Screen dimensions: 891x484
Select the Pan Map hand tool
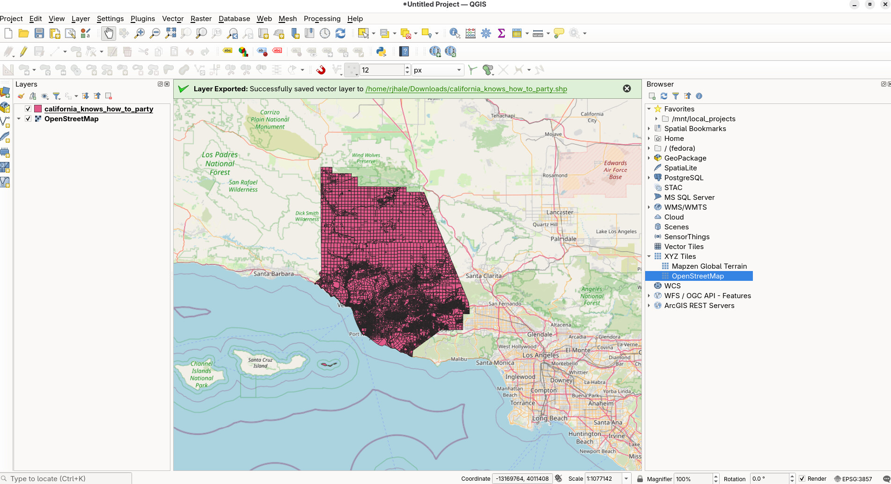click(x=108, y=33)
